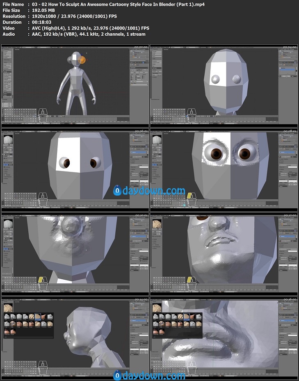Click brush preview thumbnail in 00:06:01 frame

(x=8, y=139)
